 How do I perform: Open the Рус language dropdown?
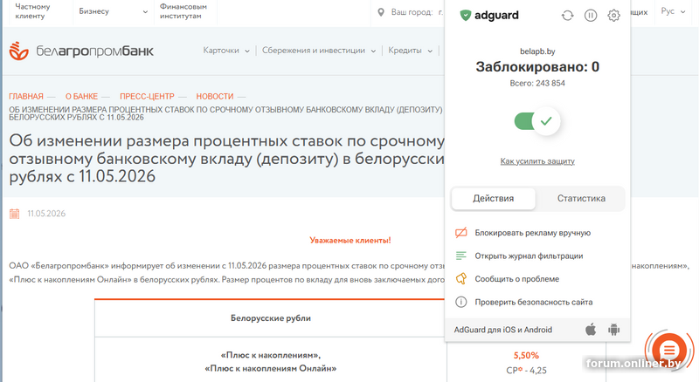[x=673, y=11]
